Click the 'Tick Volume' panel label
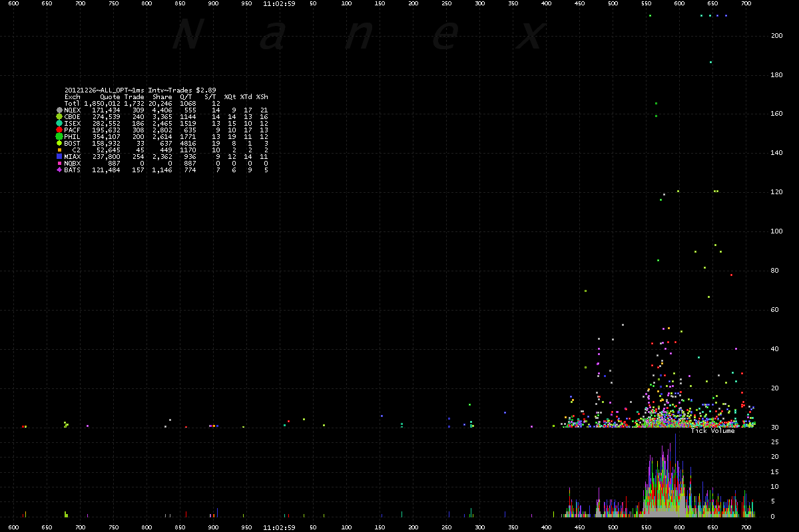 pyautogui.click(x=712, y=431)
